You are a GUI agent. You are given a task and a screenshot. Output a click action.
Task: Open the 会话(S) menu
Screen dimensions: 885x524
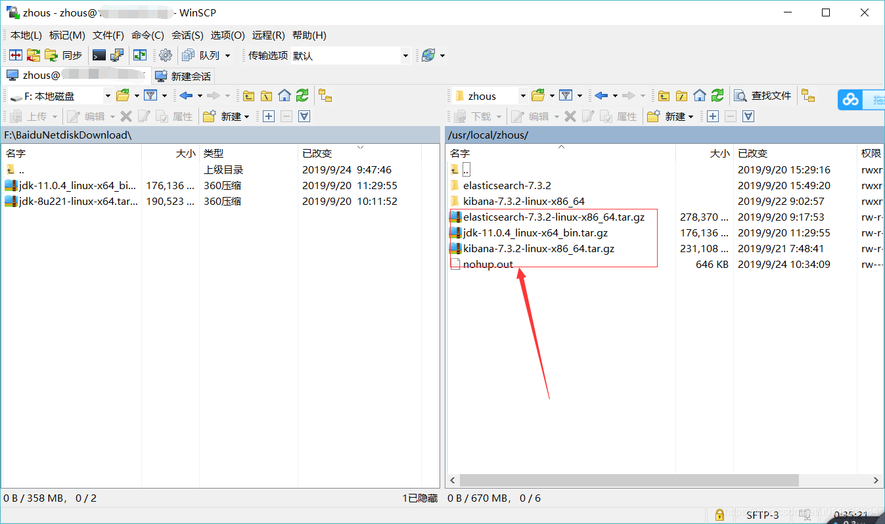[187, 35]
